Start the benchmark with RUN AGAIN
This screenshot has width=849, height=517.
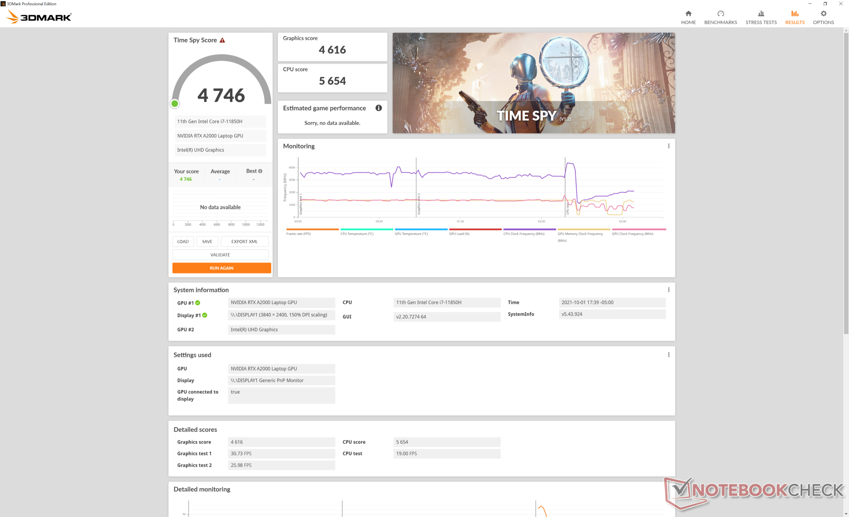tap(221, 268)
